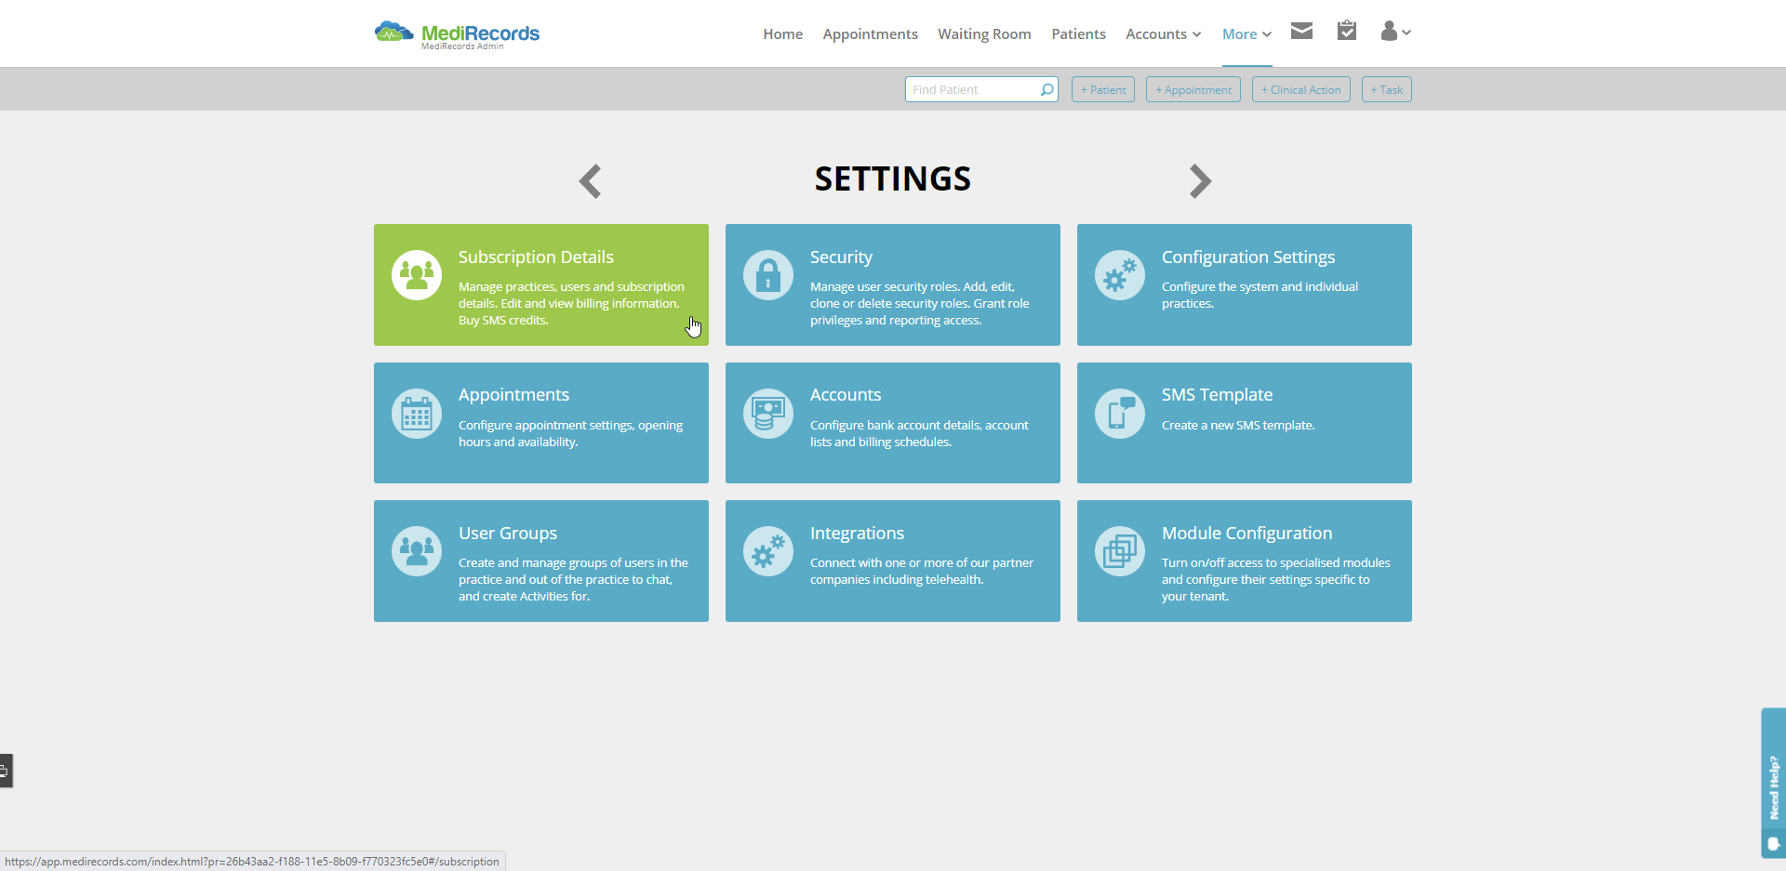The width and height of the screenshot is (1786, 871).
Task: Click the search magnifier icon
Action: [1047, 89]
